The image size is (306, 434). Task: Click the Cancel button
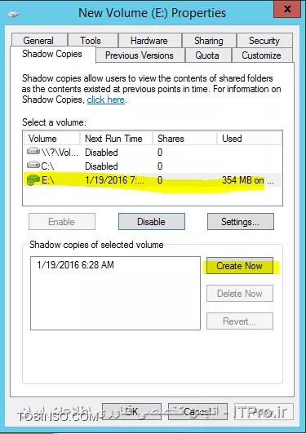click(197, 412)
